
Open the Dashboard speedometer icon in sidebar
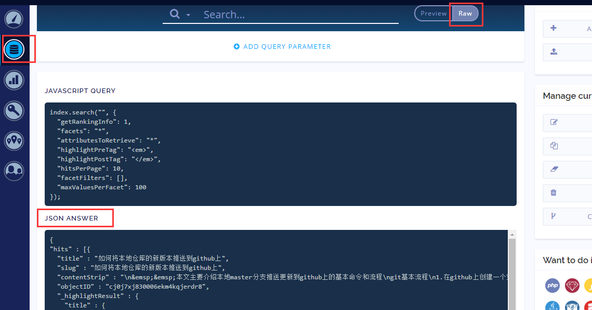tap(14, 19)
